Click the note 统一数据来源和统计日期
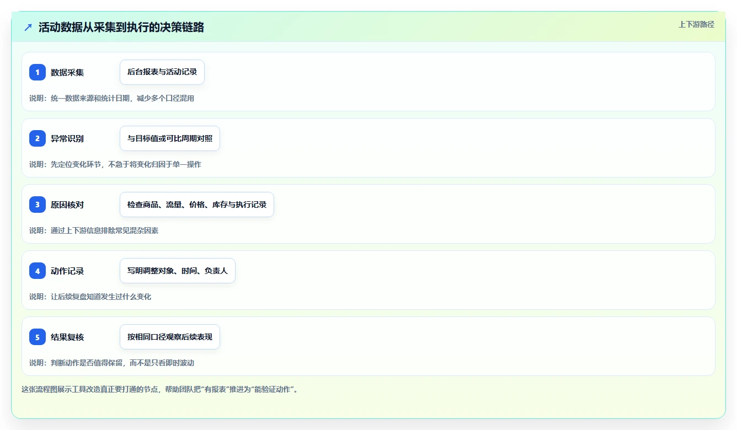 click(x=90, y=98)
